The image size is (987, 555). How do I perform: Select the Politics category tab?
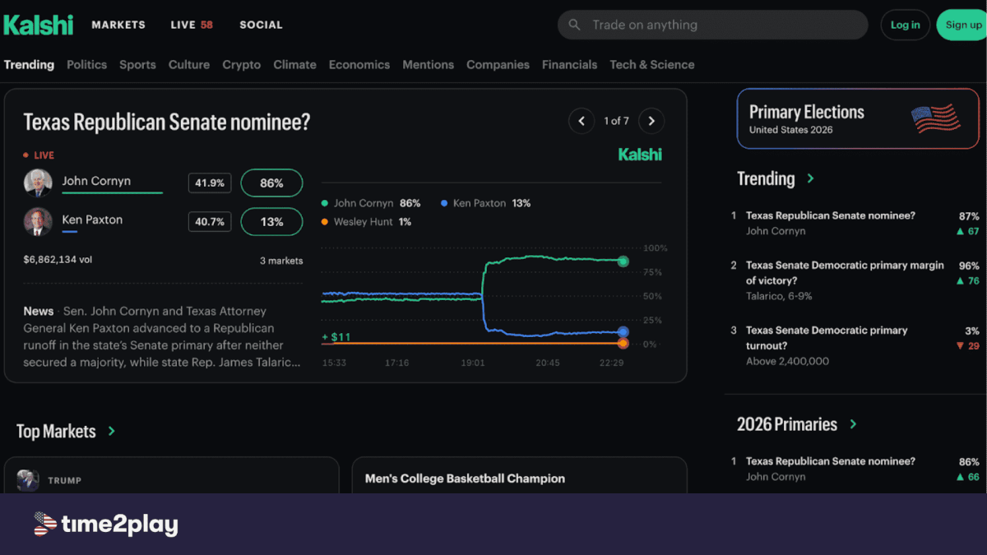click(x=86, y=64)
